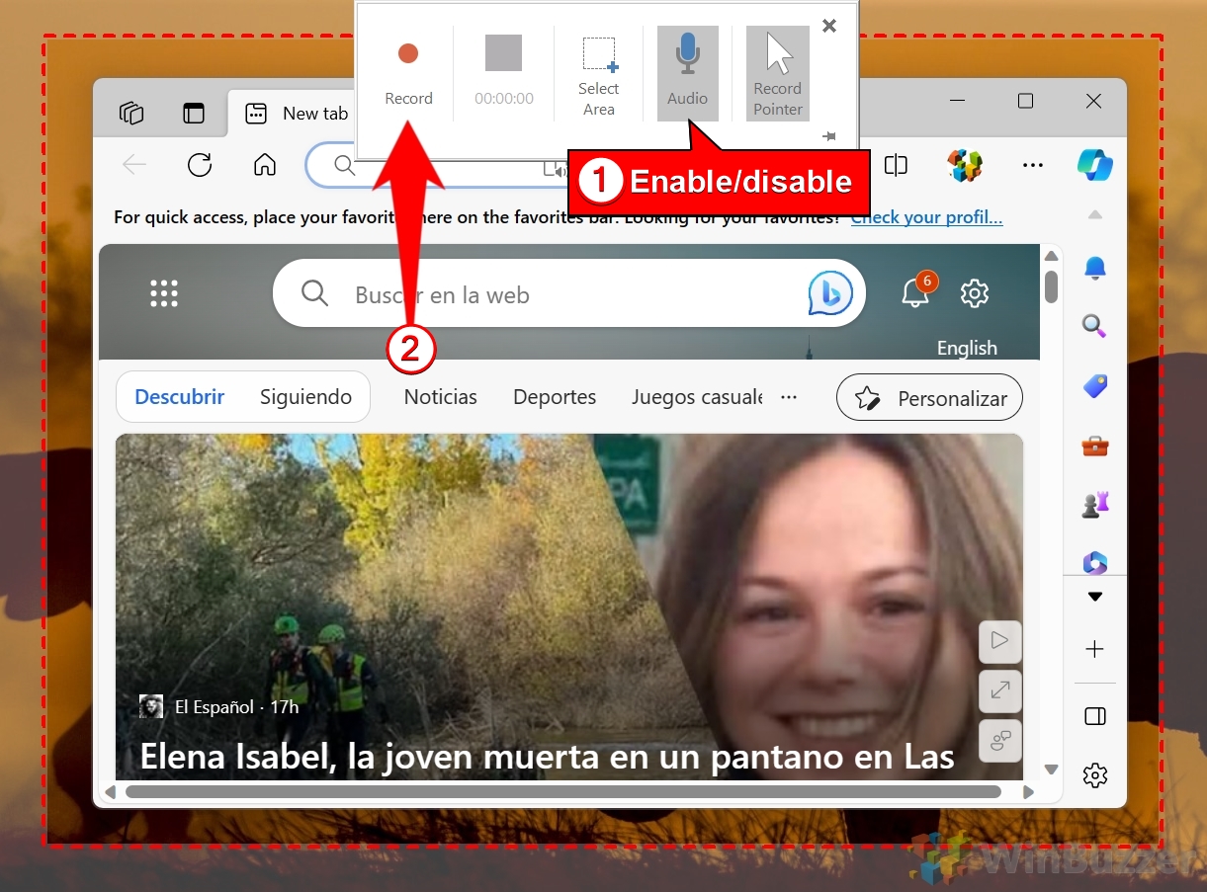
Task: Click the Buscar en la web field
Action: [568, 293]
